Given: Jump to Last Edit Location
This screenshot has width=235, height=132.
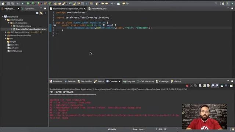Looking at the screenshot, I should [x=102, y=3].
